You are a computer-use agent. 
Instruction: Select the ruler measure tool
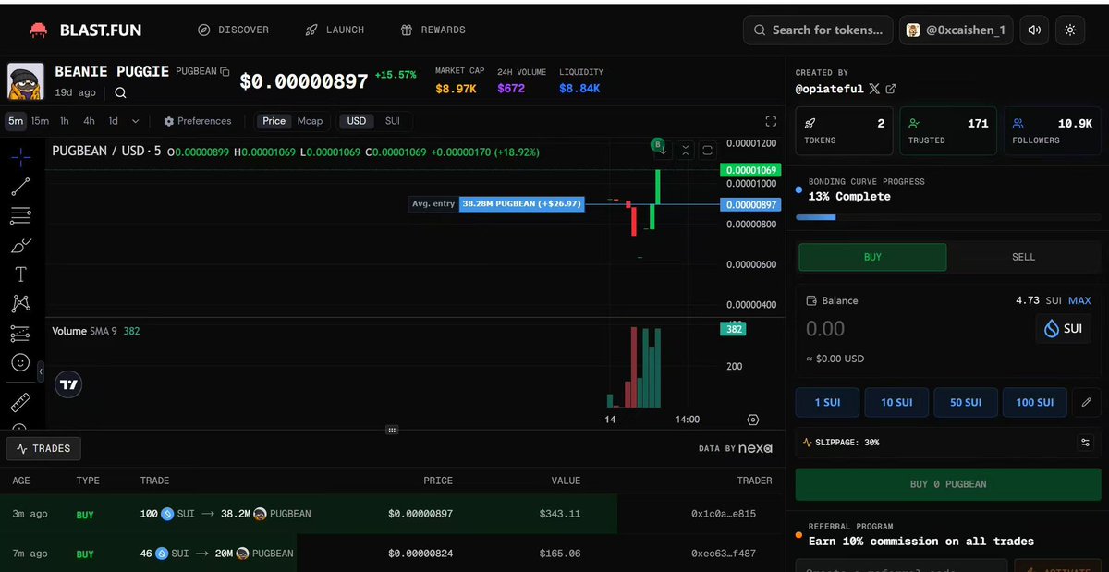click(x=20, y=403)
